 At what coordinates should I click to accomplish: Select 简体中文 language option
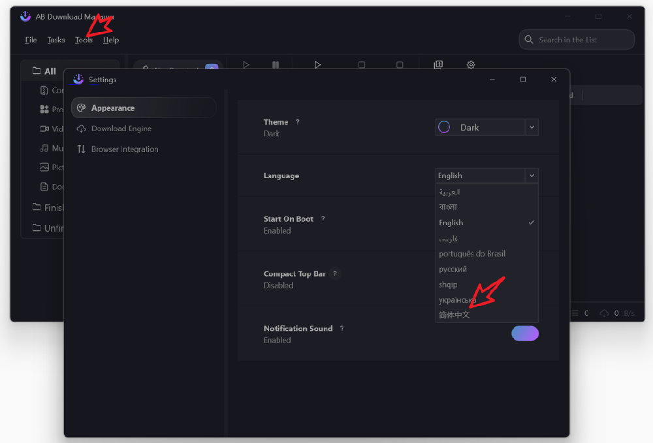(x=486, y=315)
